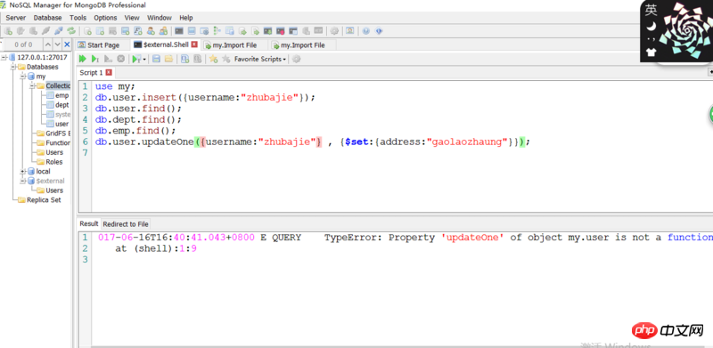Image resolution: width=713 pixels, height=348 pixels.
Task: Open the my.Import File tab beside $external.Shell
Action: click(234, 45)
